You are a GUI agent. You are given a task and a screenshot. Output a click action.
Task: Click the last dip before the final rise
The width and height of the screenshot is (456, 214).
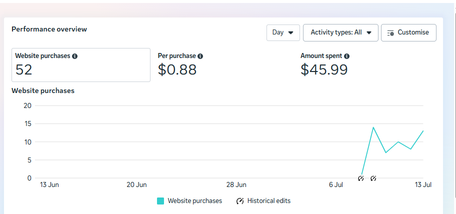tap(410, 149)
